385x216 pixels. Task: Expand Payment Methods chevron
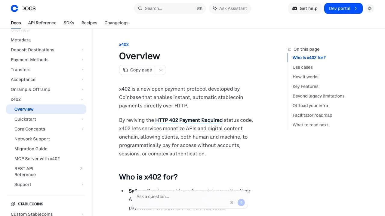coord(82,60)
